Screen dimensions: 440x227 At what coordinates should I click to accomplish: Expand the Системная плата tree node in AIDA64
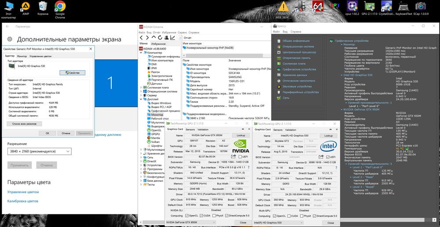[141, 87]
